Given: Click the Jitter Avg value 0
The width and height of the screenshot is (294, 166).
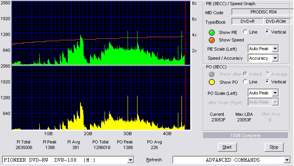Looking at the screenshot, I should (x=270, y=120).
